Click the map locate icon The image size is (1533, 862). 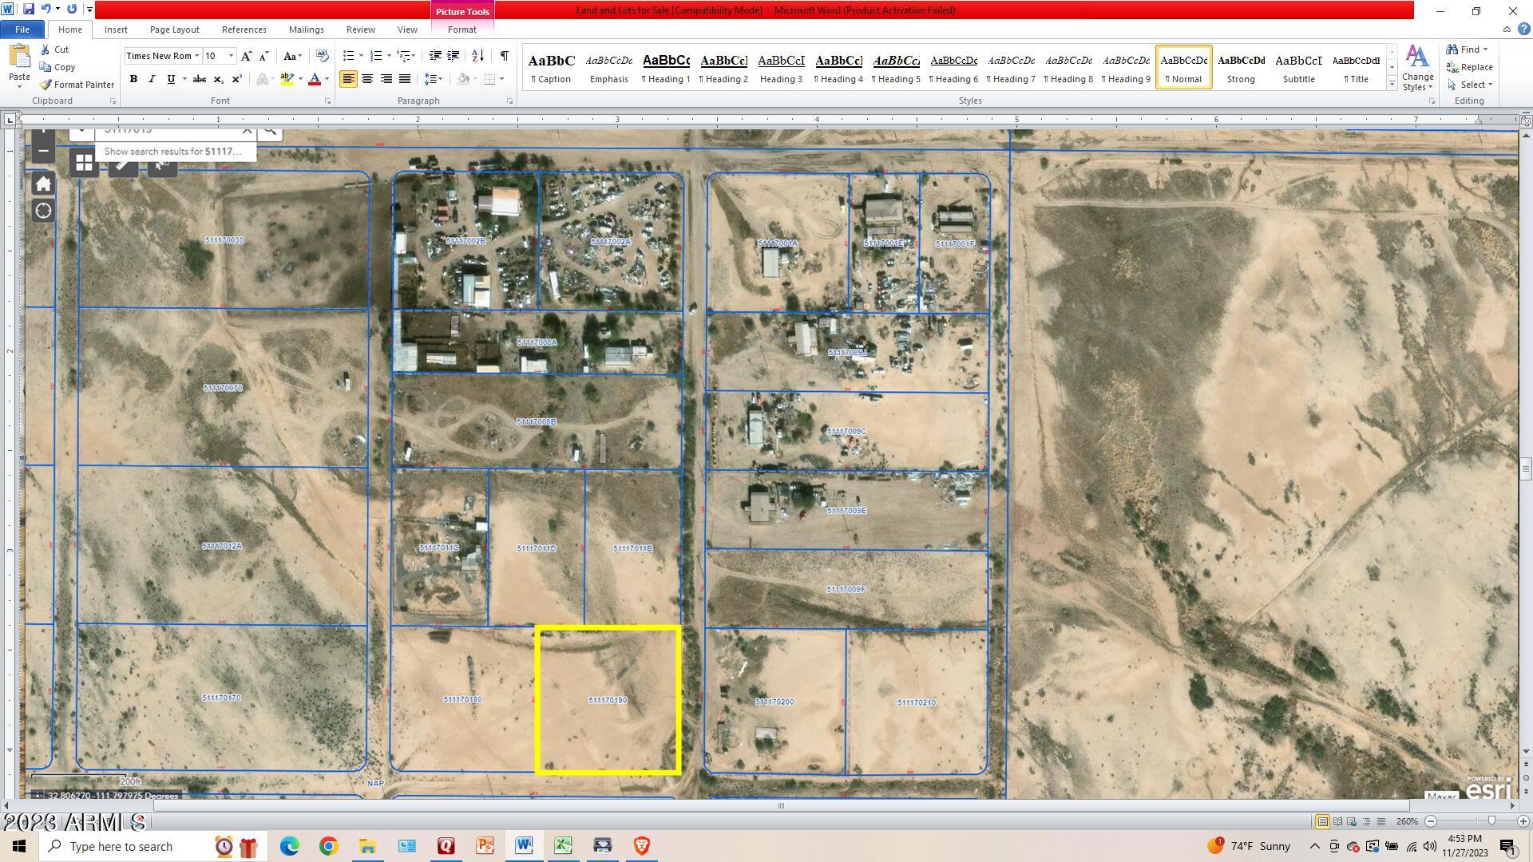click(43, 211)
